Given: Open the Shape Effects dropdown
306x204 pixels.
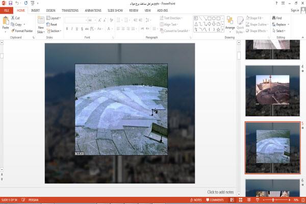Looking at the screenshot, I should pos(257,31).
